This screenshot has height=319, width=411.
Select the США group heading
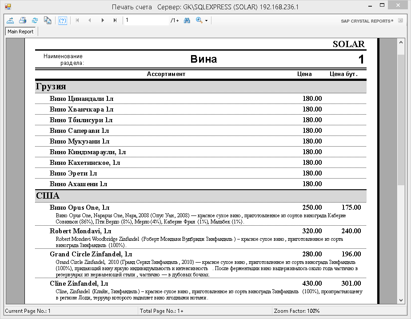pos(48,196)
